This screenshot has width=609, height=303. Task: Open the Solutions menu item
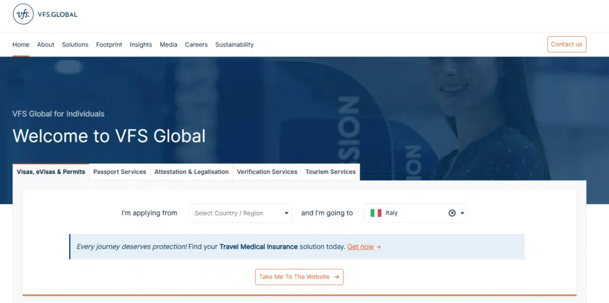click(x=75, y=45)
